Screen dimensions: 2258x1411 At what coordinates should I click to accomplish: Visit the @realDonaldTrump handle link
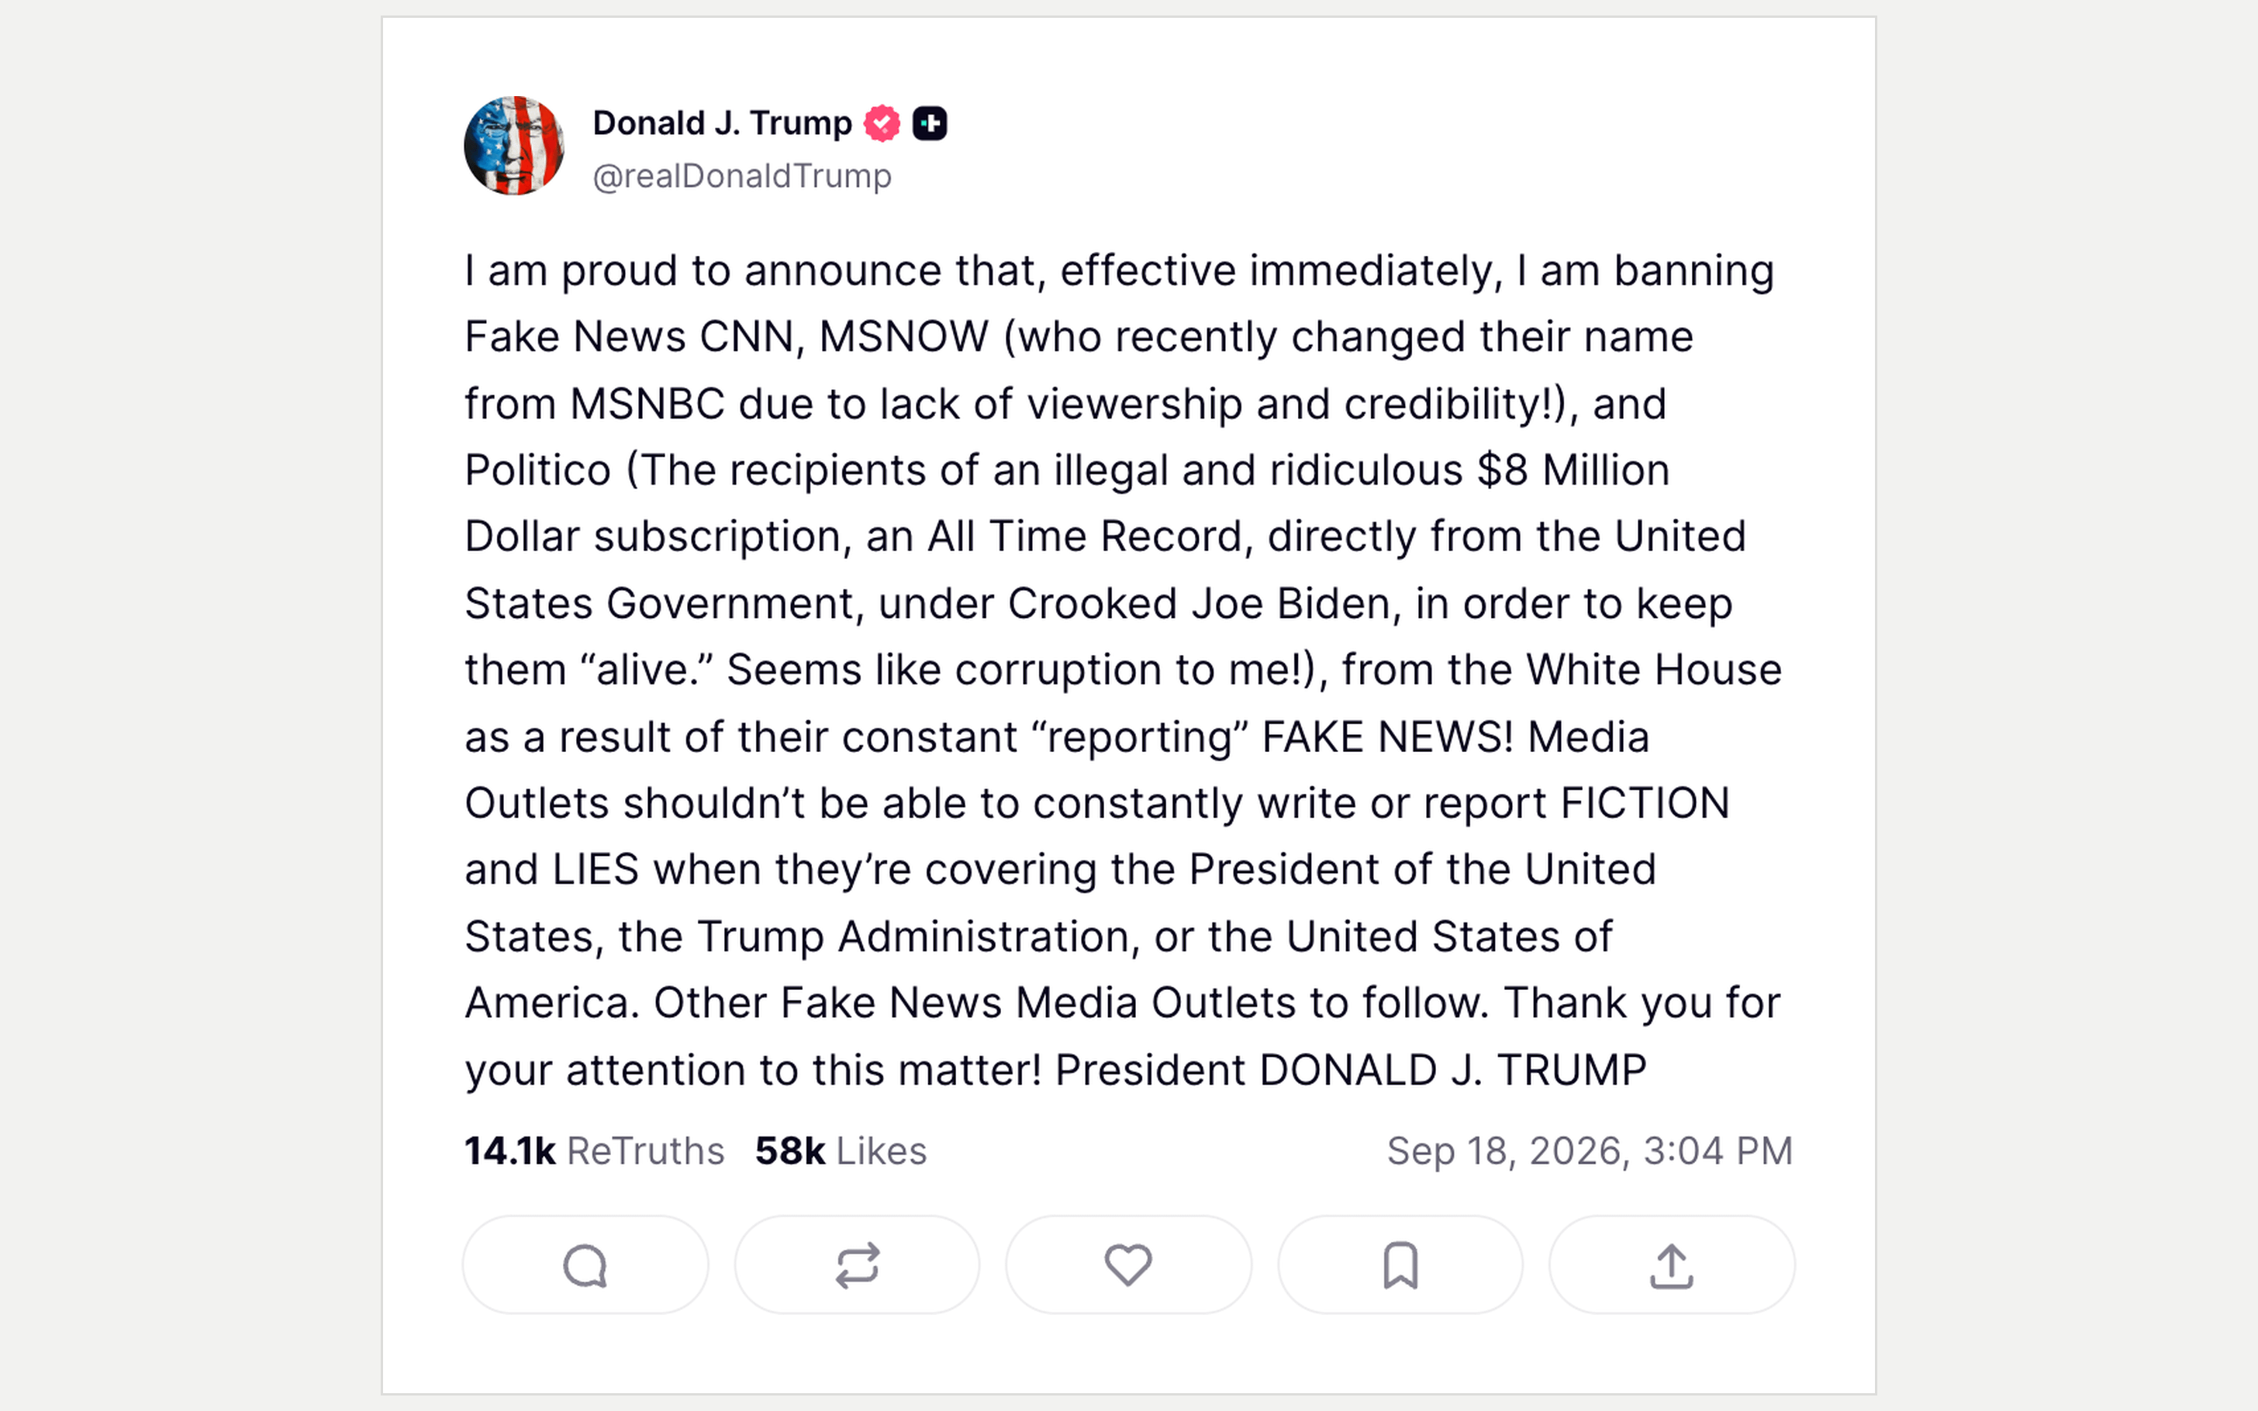(742, 175)
